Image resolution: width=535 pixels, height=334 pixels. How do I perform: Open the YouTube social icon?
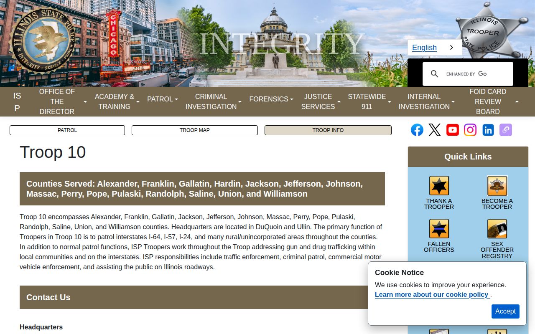tap(453, 130)
